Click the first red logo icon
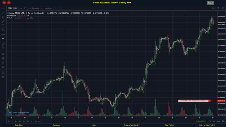The image size is (226, 127). (4, 2)
